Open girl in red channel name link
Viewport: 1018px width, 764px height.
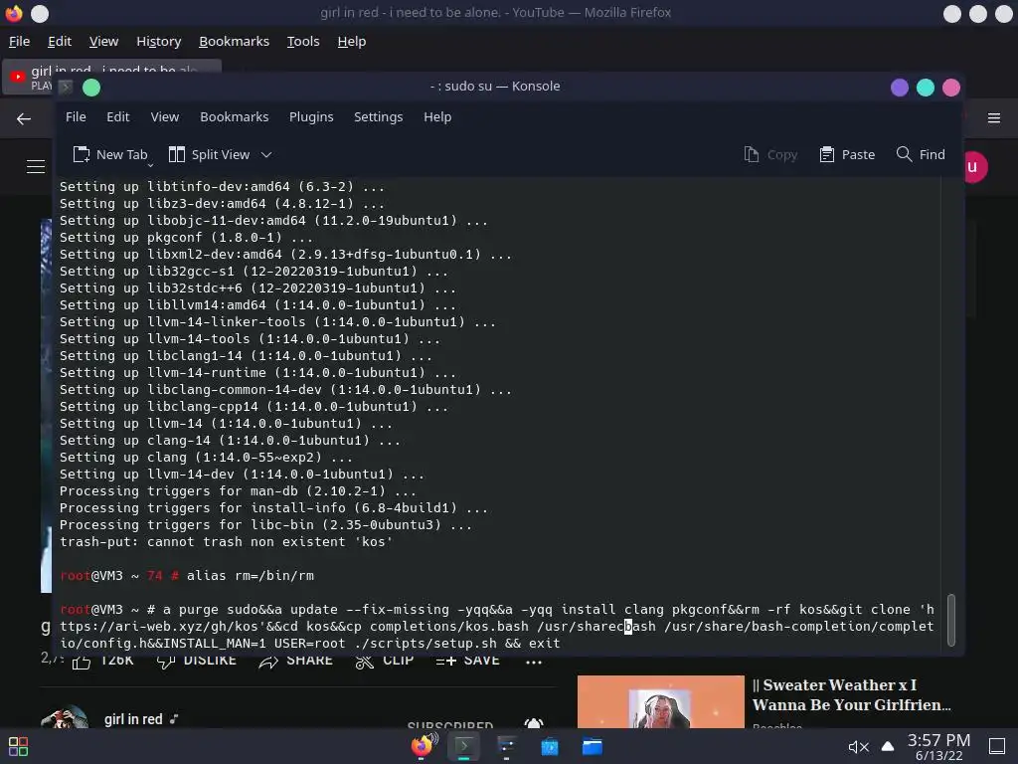tap(133, 719)
